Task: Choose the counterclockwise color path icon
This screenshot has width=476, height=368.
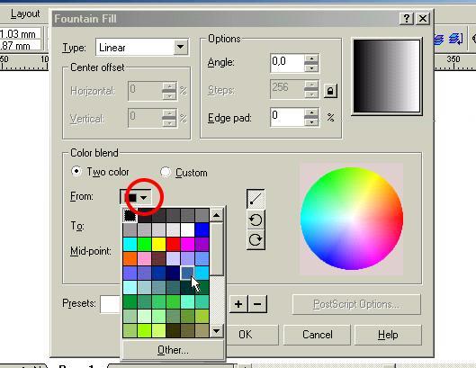Action: [x=256, y=220]
